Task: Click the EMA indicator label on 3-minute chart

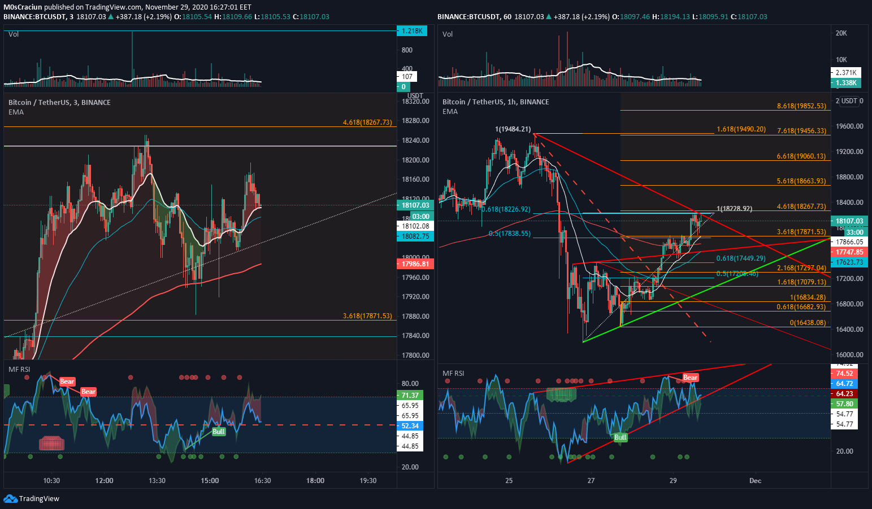Action: click(16, 112)
